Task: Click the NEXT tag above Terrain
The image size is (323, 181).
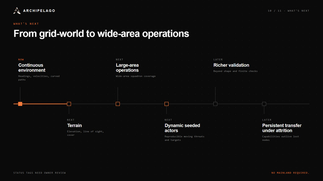Action: [71, 120]
